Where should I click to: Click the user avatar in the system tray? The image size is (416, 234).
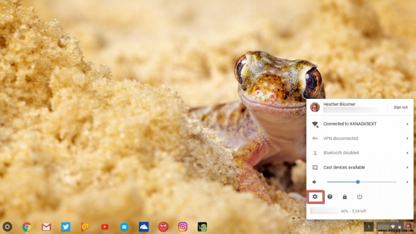pyautogui.click(x=408, y=227)
